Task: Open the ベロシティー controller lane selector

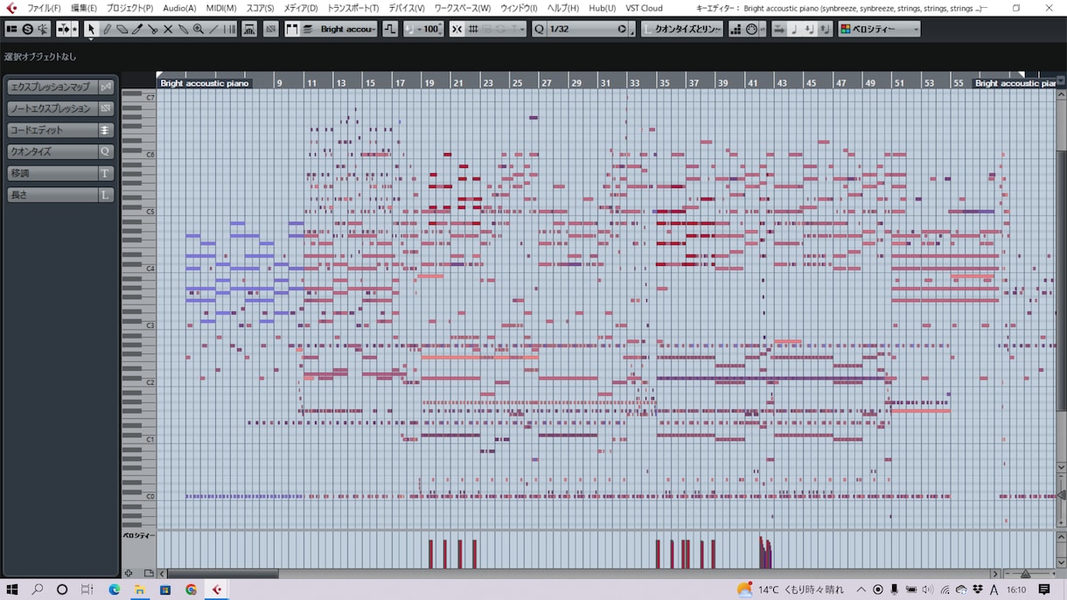Action: 138,534
